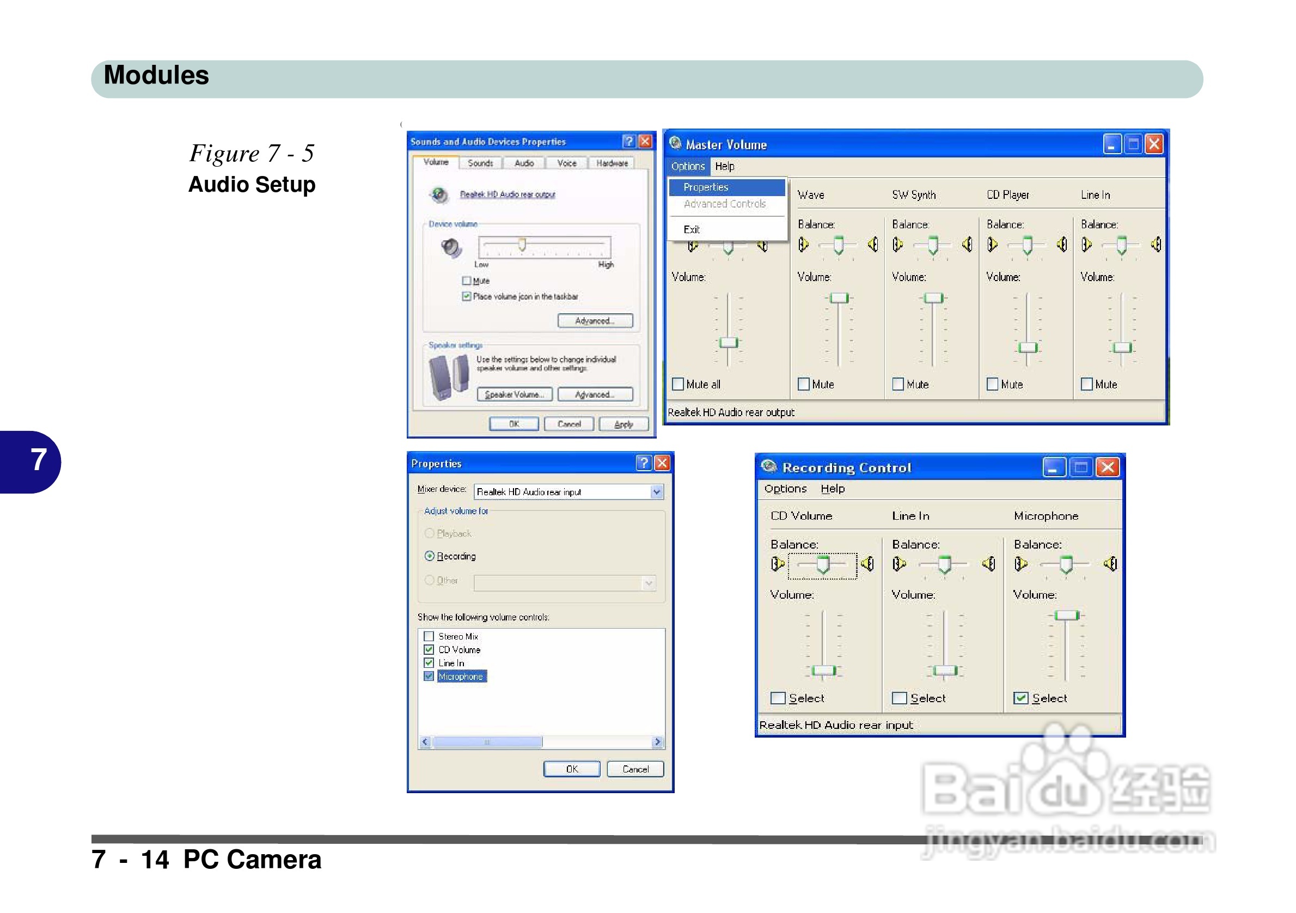Open Options menu in Recording Control
The image size is (1296, 913).
(x=785, y=489)
